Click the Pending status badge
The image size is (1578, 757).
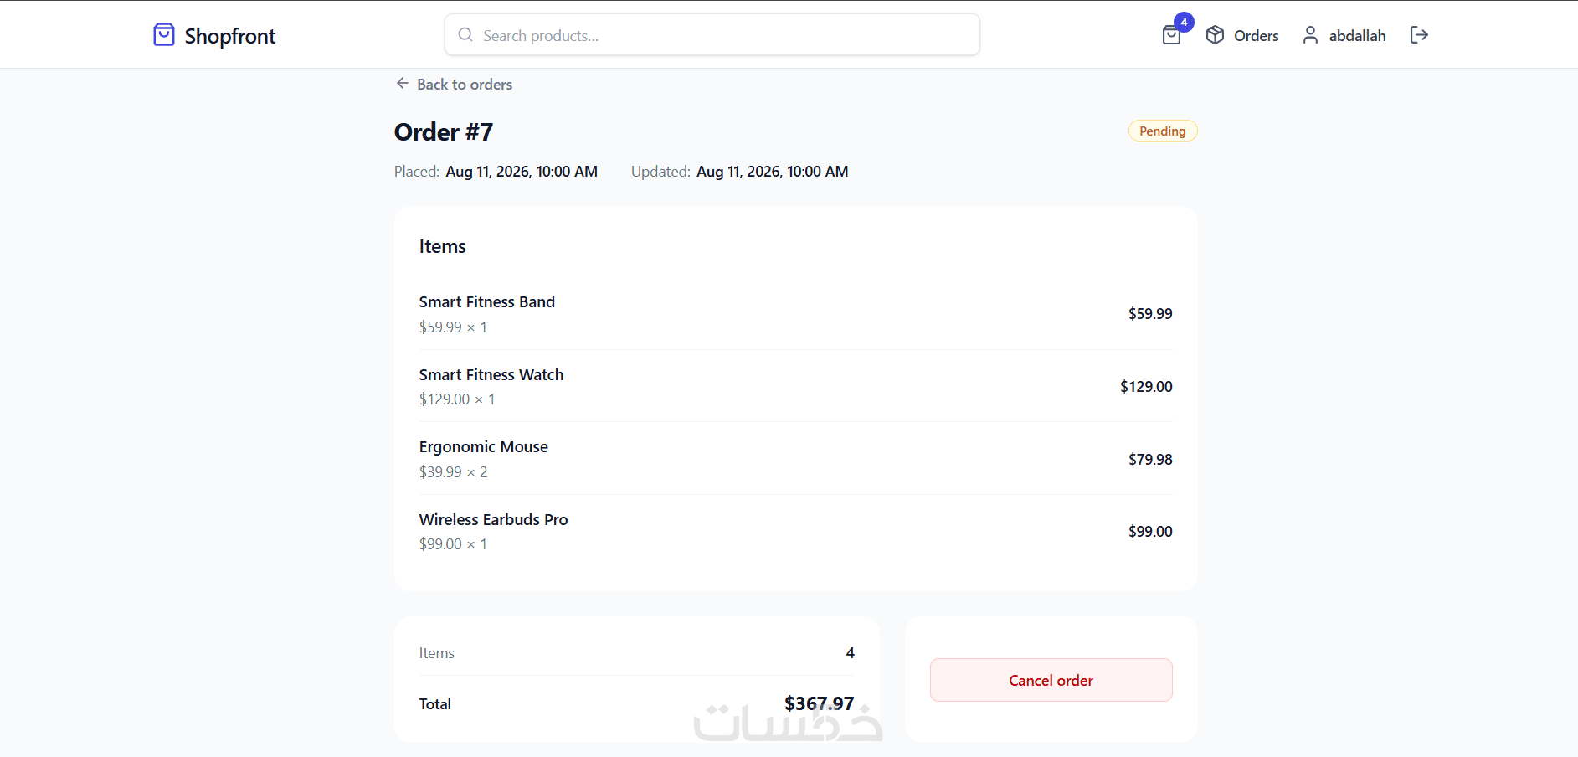point(1163,131)
